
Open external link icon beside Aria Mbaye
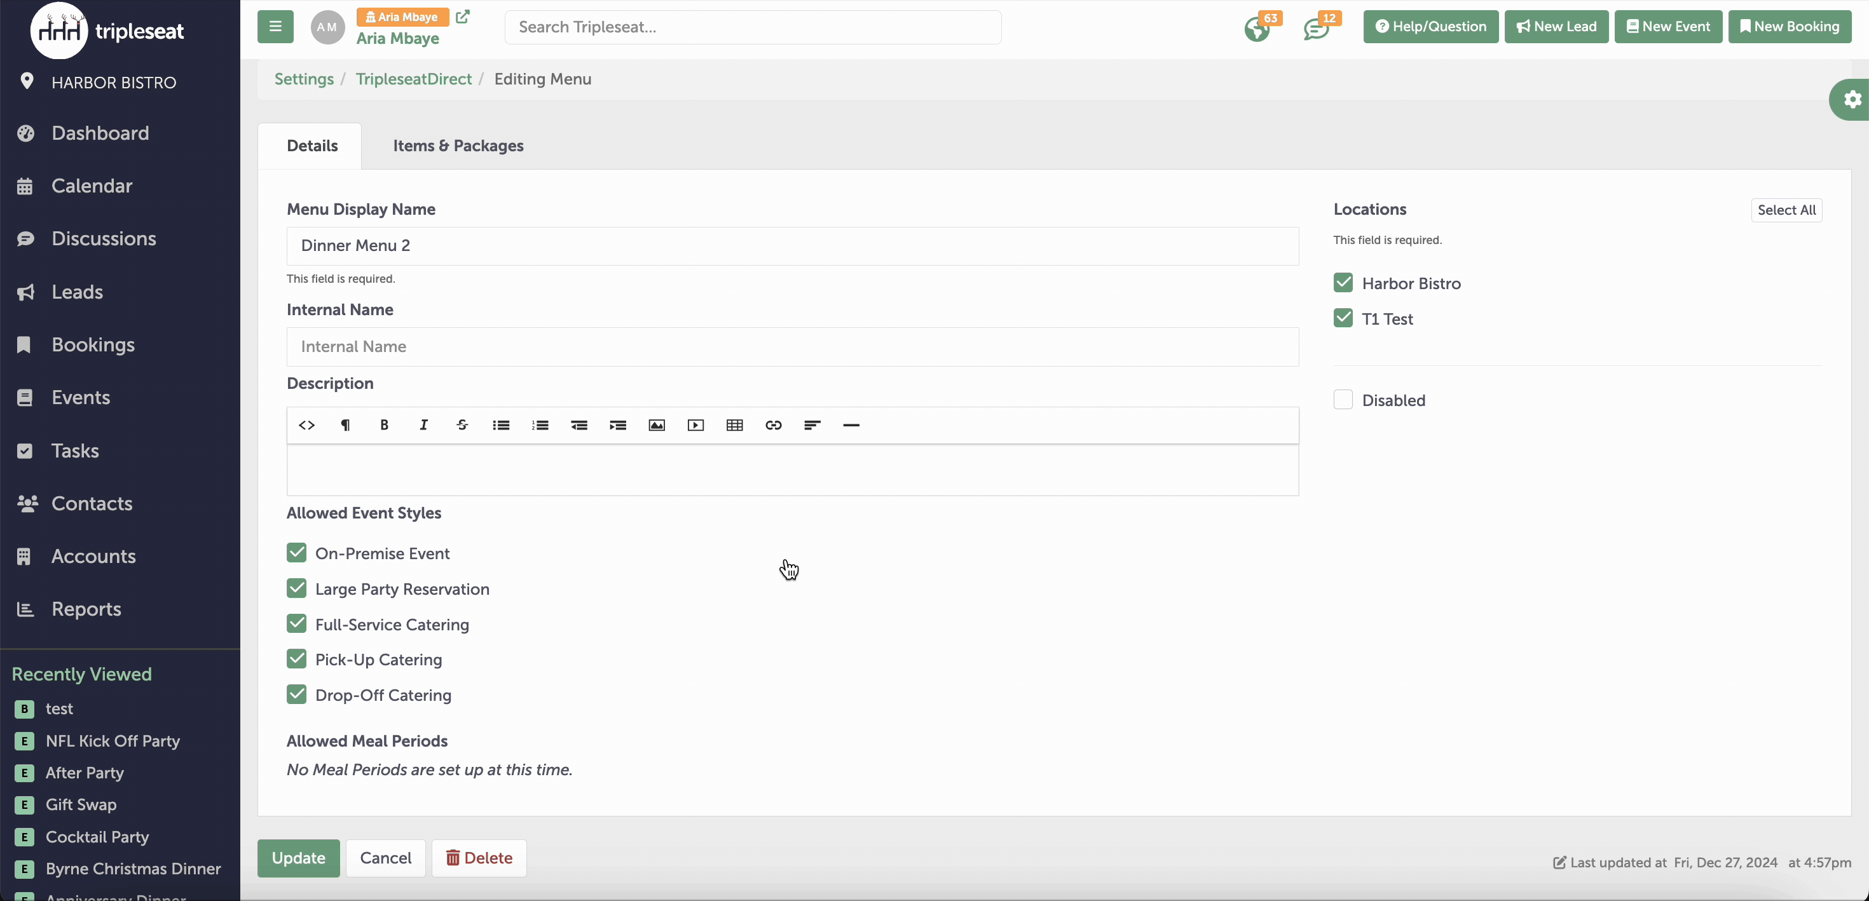(462, 17)
